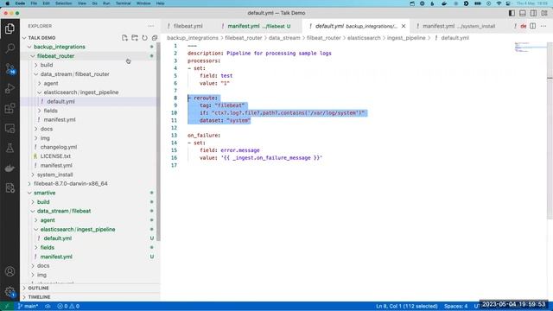
Task: Collapse the TALK DEMO section
Action: coord(41,38)
